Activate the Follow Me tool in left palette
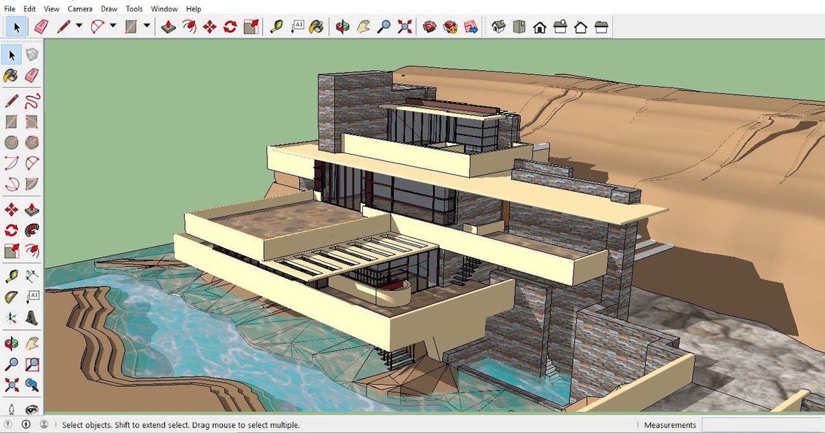The height and width of the screenshot is (433, 825). pos(32,230)
